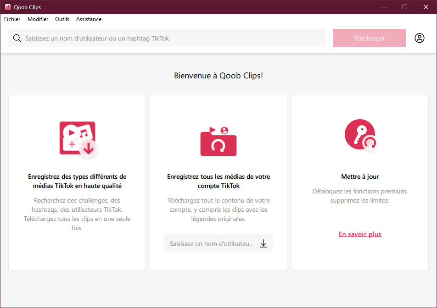Open the Outils menu
437x308 pixels.
tap(62, 19)
